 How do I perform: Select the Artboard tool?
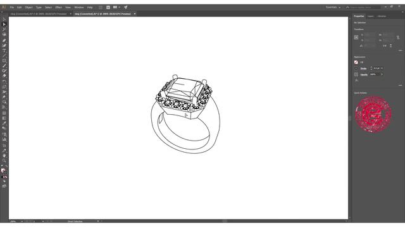pos(4,146)
